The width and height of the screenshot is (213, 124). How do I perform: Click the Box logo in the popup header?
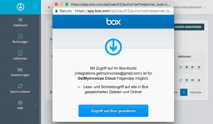[x=113, y=22]
